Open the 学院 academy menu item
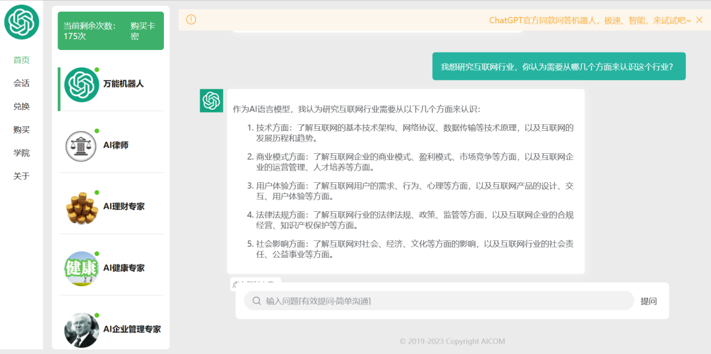This screenshot has width=711, height=354. click(21, 153)
